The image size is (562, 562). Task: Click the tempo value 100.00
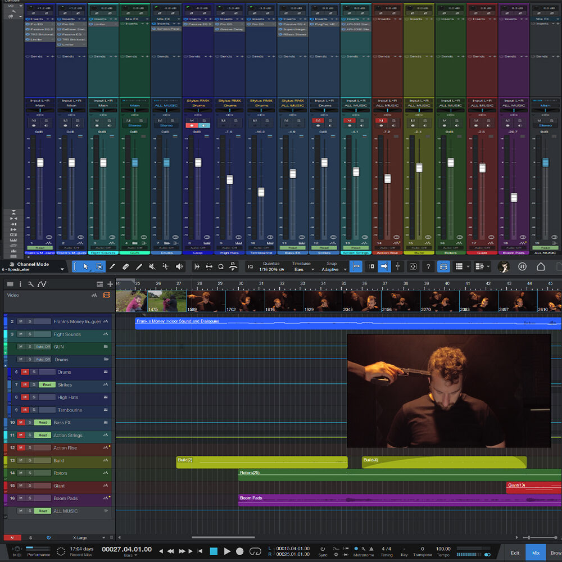(443, 549)
